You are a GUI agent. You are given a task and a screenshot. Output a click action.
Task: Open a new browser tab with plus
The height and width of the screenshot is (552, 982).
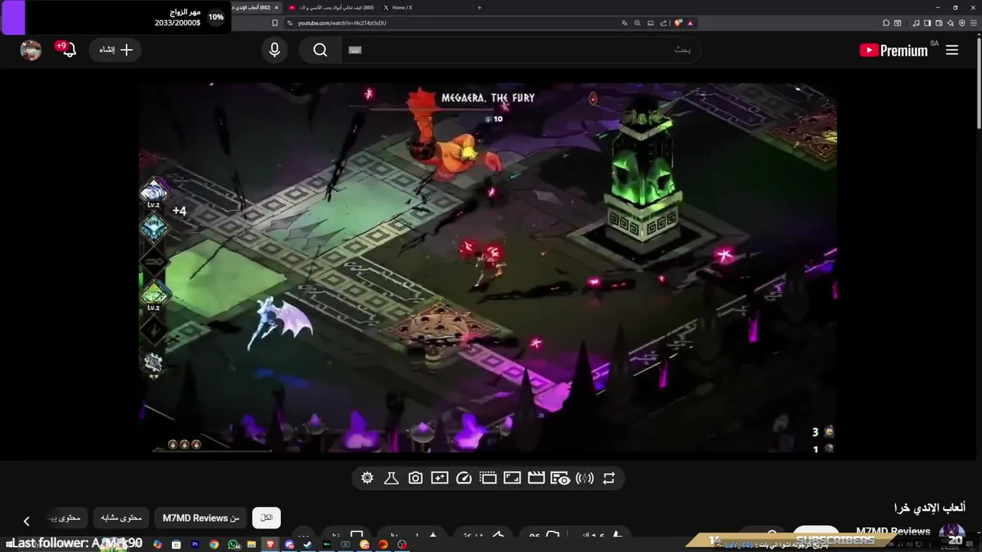coord(479,8)
